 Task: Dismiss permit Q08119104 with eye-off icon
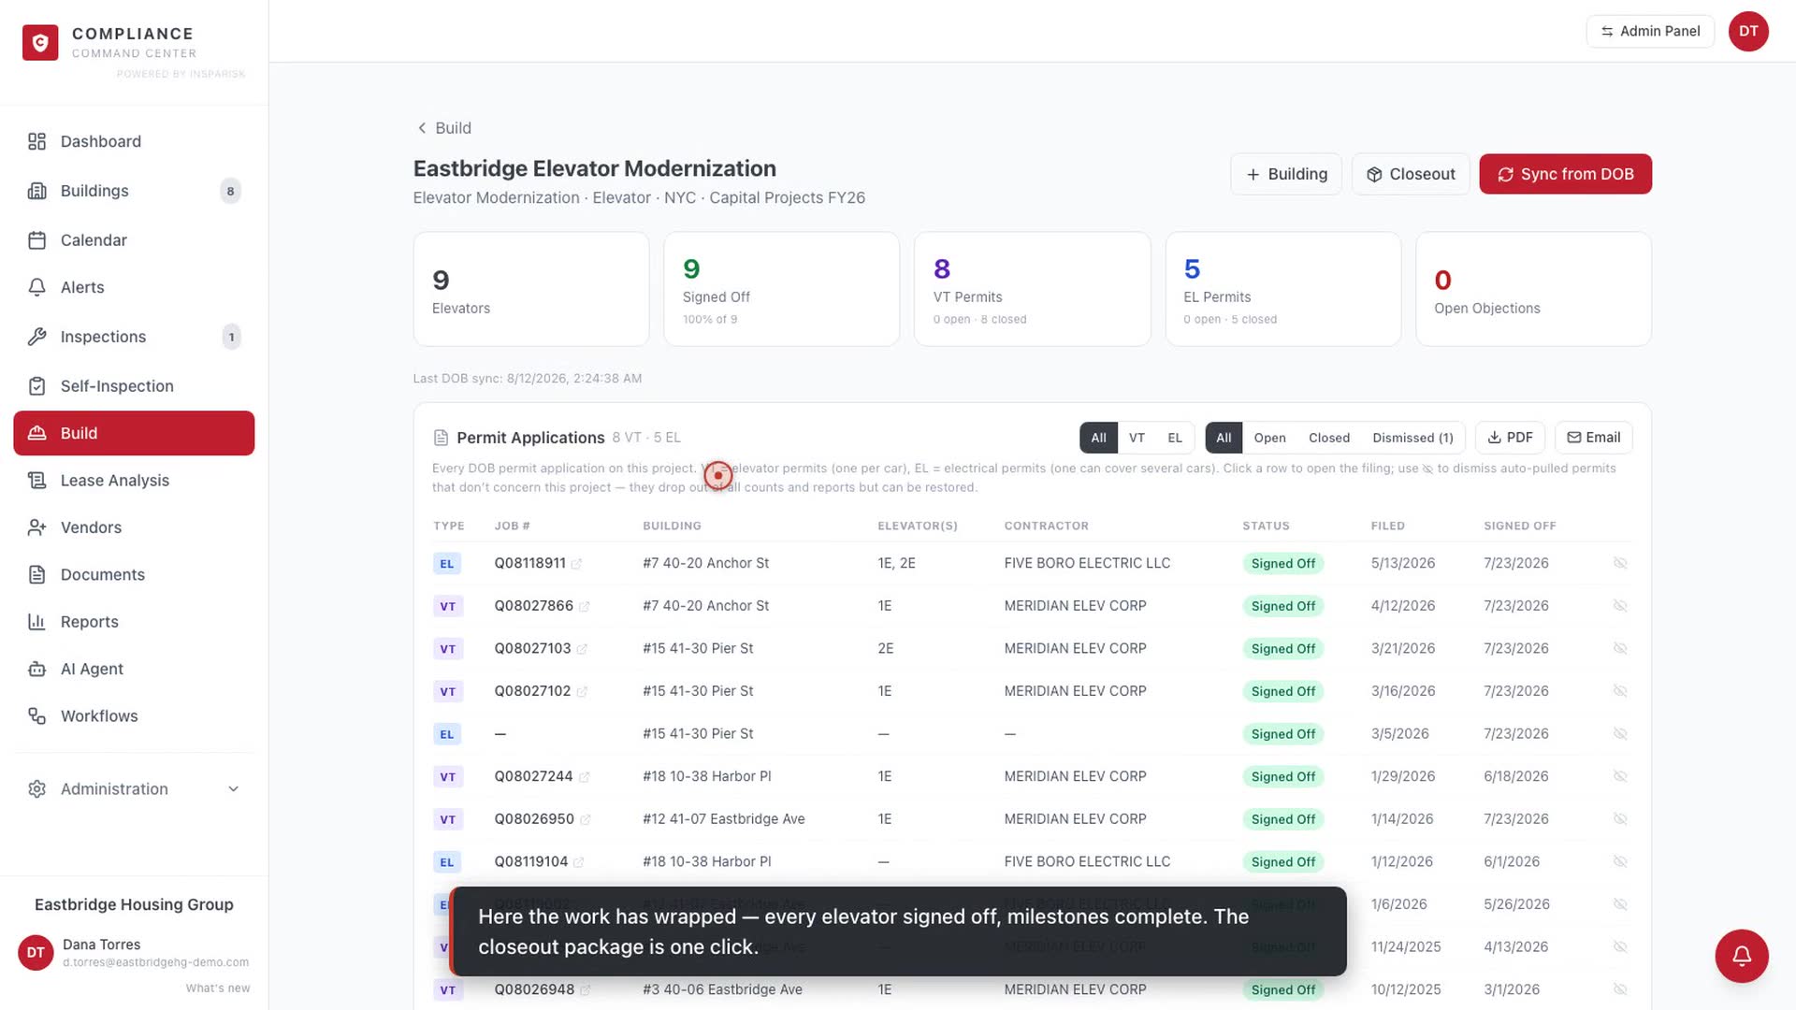pyautogui.click(x=1620, y=861)
